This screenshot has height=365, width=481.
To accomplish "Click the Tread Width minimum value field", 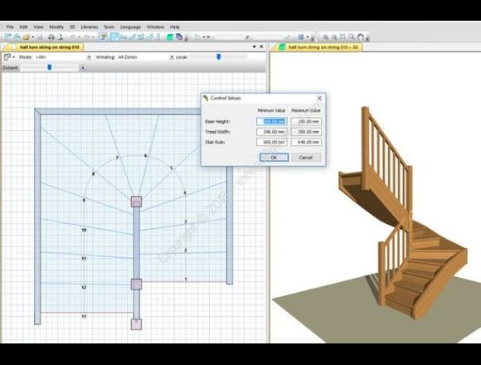I will (272, 132).
